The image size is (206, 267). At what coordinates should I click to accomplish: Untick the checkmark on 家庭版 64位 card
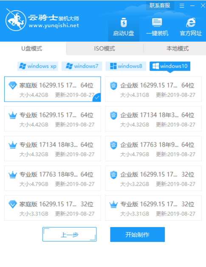click(x=97, y=98)
